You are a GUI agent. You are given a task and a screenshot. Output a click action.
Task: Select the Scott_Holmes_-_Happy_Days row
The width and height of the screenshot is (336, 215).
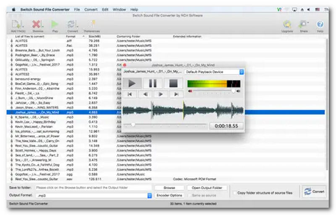click(x=165, y=150)
